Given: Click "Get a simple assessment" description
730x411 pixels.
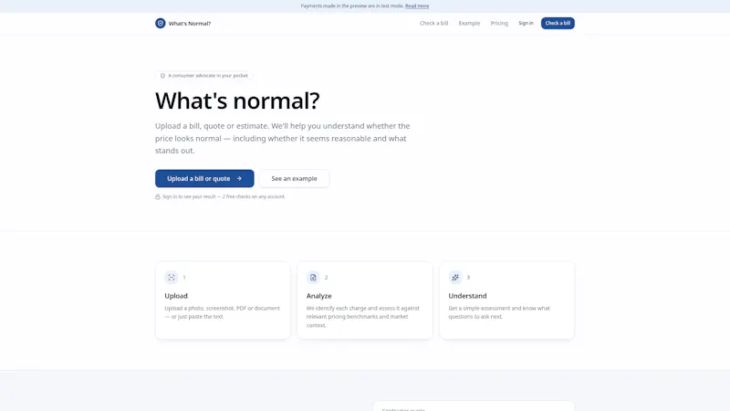Looking at the screenshot, I should pyautogui.click(x=499, y=312).
